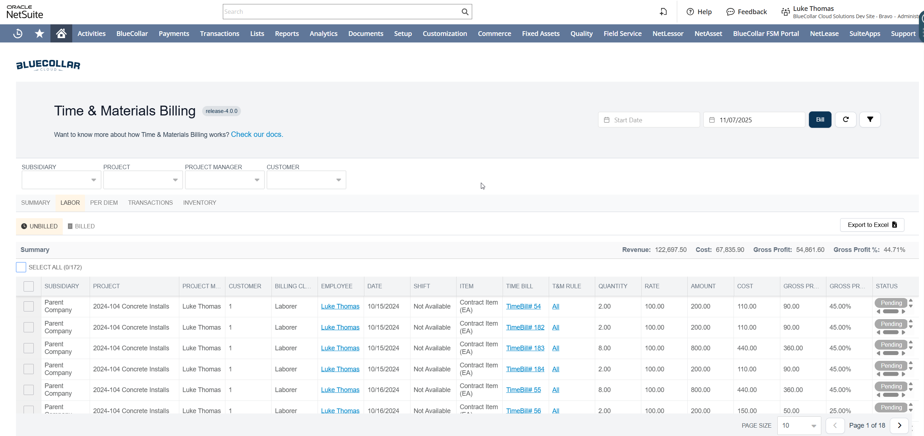Toggle the table header row checkbox
Image resolution: width=924 pixels, height=436 pixels.
pyautogui.click(x=29, y=286)
